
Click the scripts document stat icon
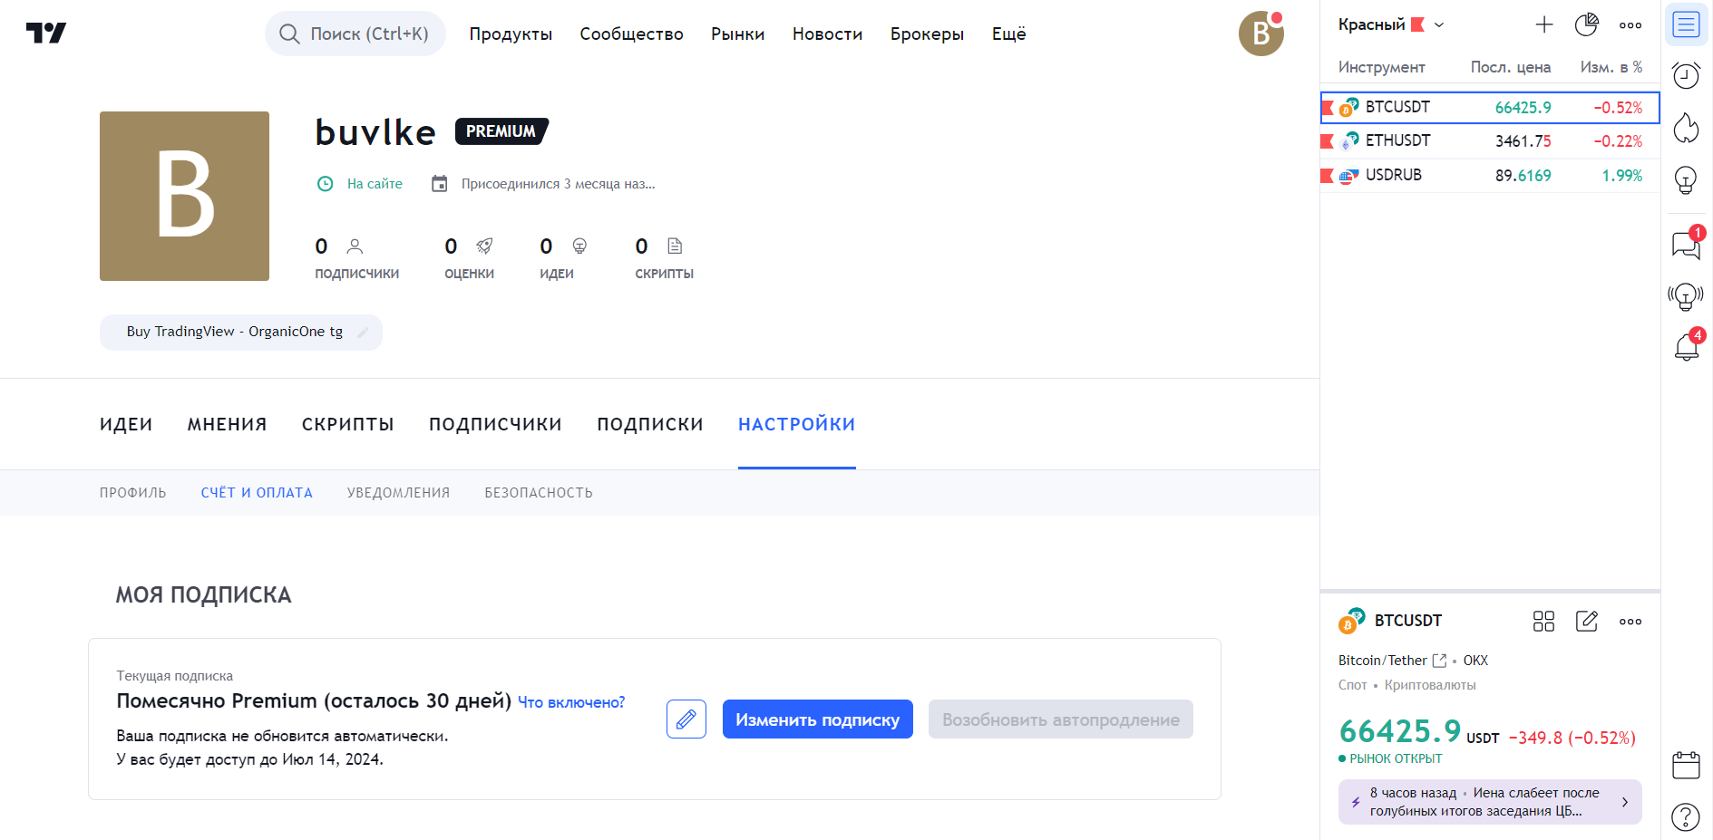(675, 246)
